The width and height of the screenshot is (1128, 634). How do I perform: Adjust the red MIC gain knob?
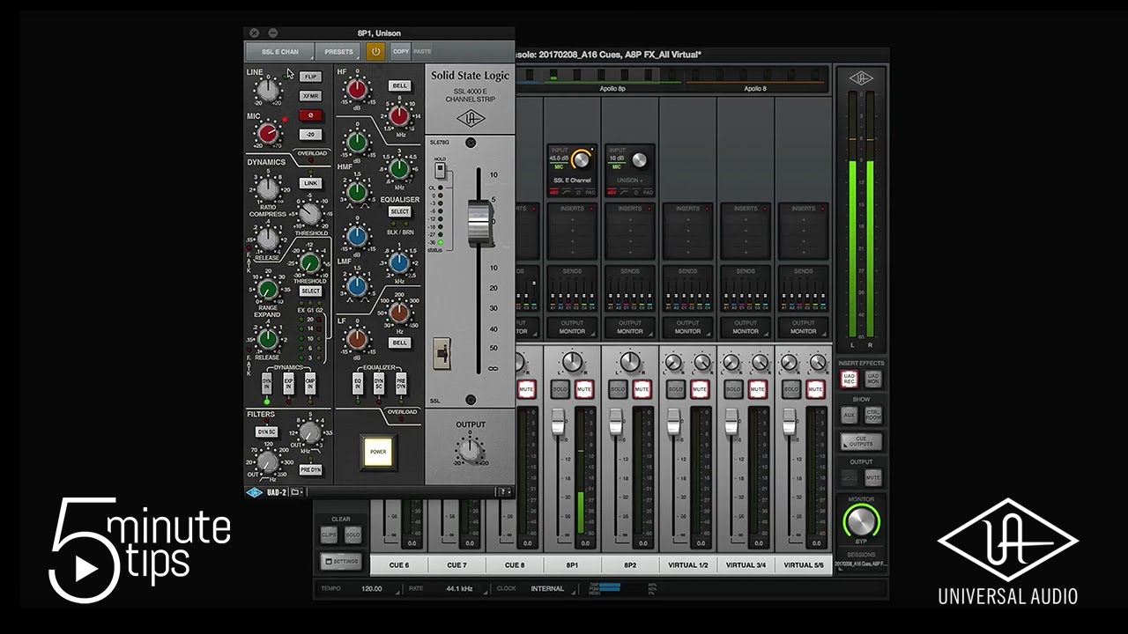267,133
